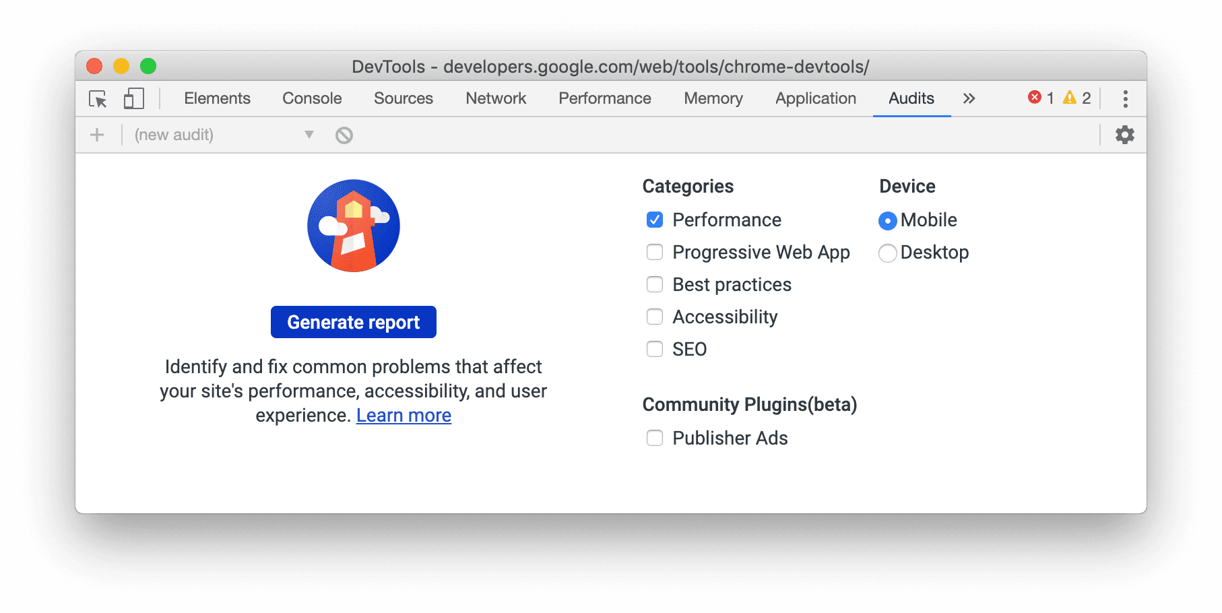
Task: Click the plus icon to add new audit
Action: point(96,135)
